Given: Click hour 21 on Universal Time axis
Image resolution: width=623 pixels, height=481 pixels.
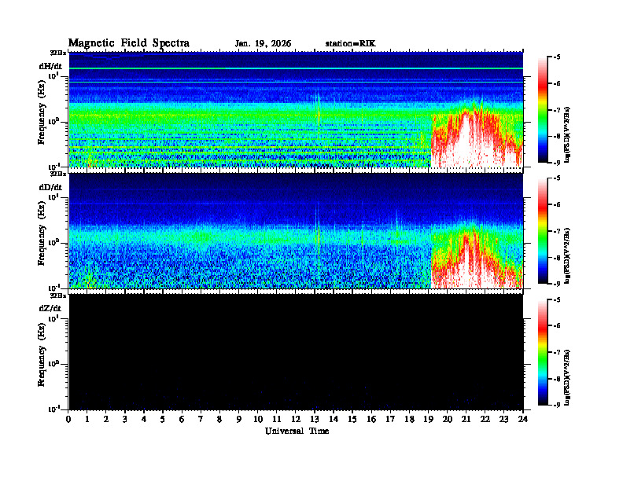Looking at the screenshot, I should click(466, 420).
